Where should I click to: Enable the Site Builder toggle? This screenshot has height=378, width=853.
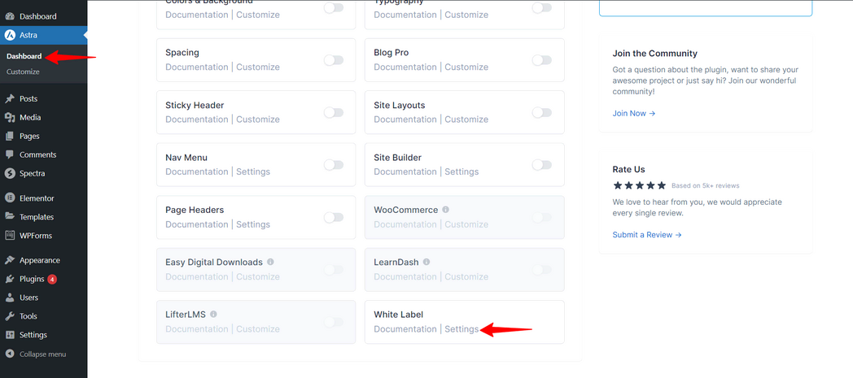541,165
